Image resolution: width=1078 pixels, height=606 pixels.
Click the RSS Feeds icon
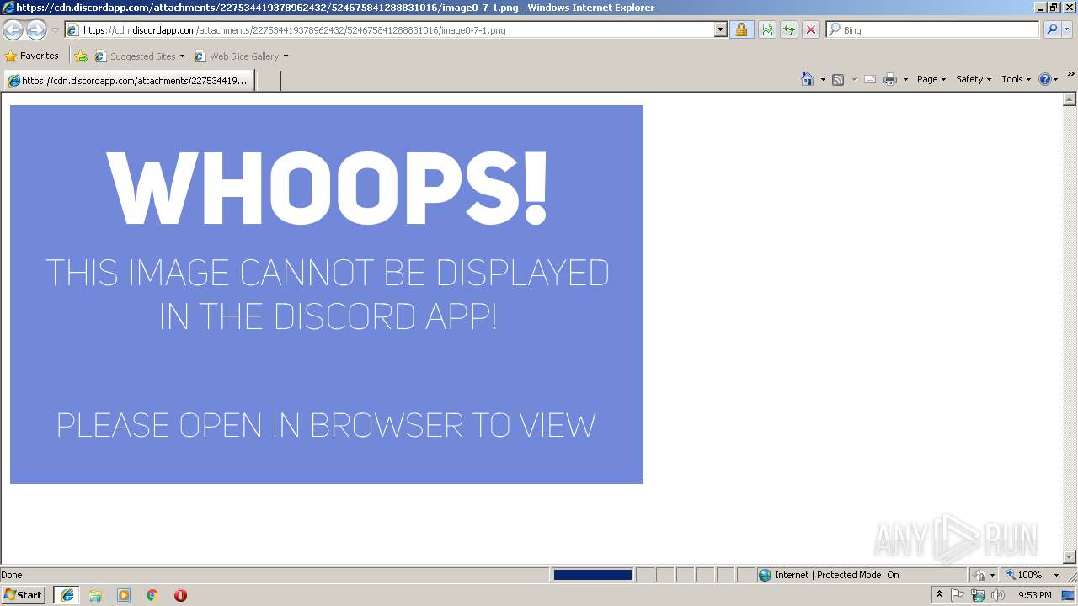click(838, 79)
